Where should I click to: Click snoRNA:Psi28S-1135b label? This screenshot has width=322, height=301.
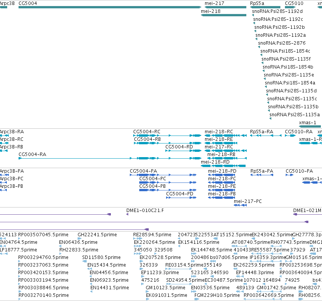pos(293,107)
